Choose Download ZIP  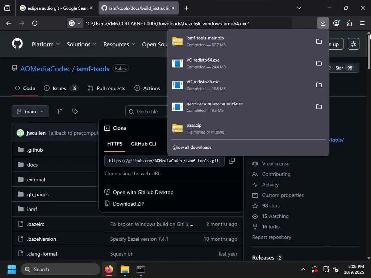129,204
